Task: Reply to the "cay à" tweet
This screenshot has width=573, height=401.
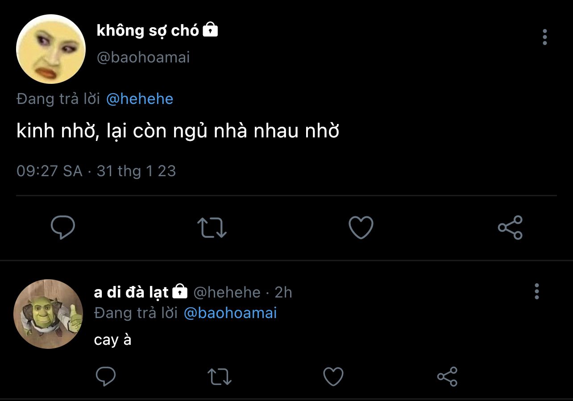Action: [106, 376]
